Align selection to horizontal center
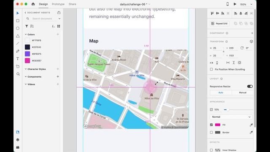Viewport: 270px width, 152px height. pyautogui.click(x=241, y=13)
